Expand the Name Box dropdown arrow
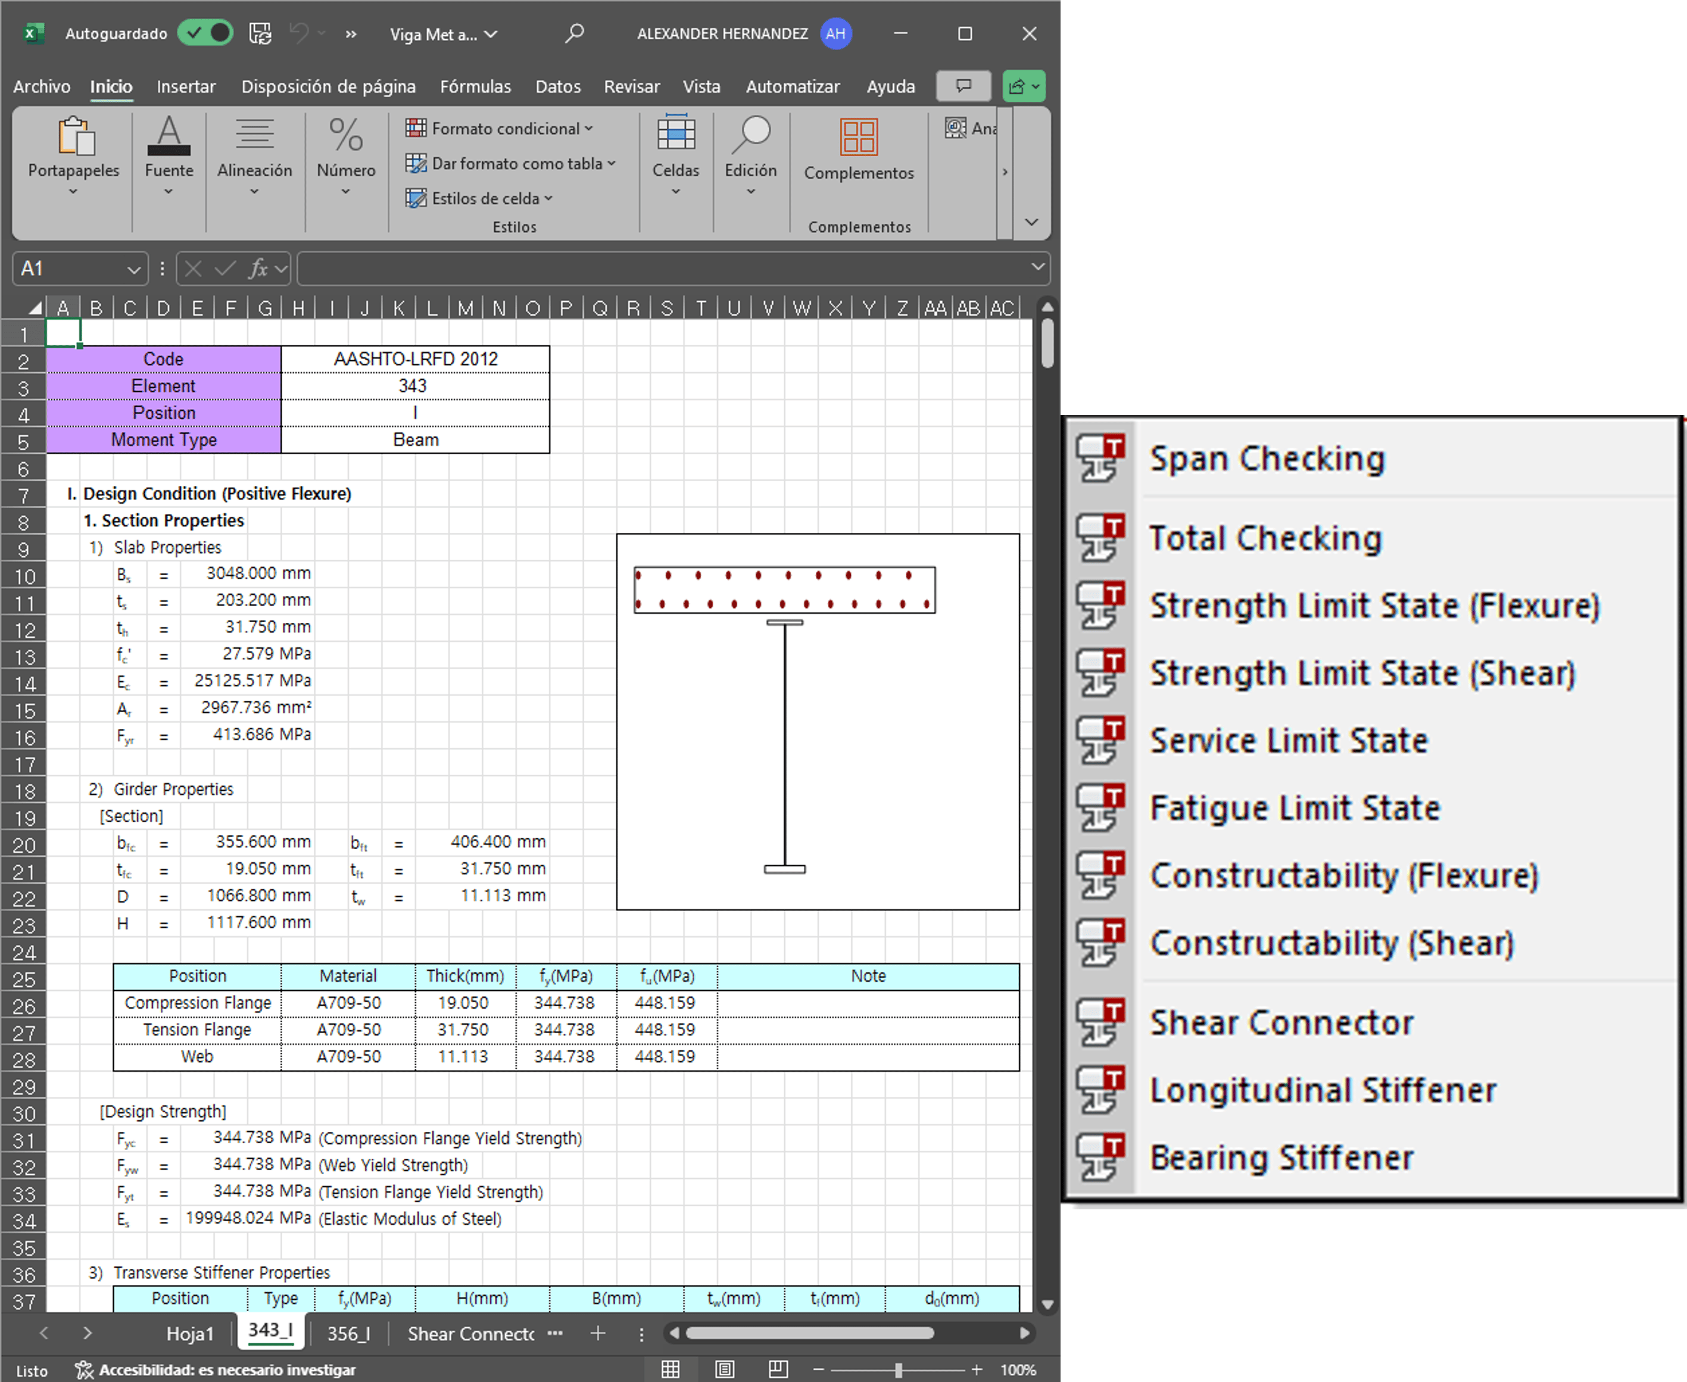The height and width of the screenshot is (1382, 1687). tap(134, 270)
